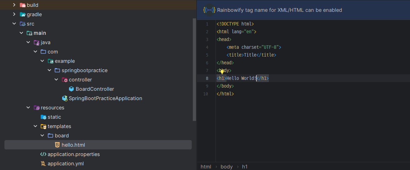The height and width of the screenshot is (170, 410).
Task: Click the meta charset="UTF-8" line
Action: tap(254, 47)
